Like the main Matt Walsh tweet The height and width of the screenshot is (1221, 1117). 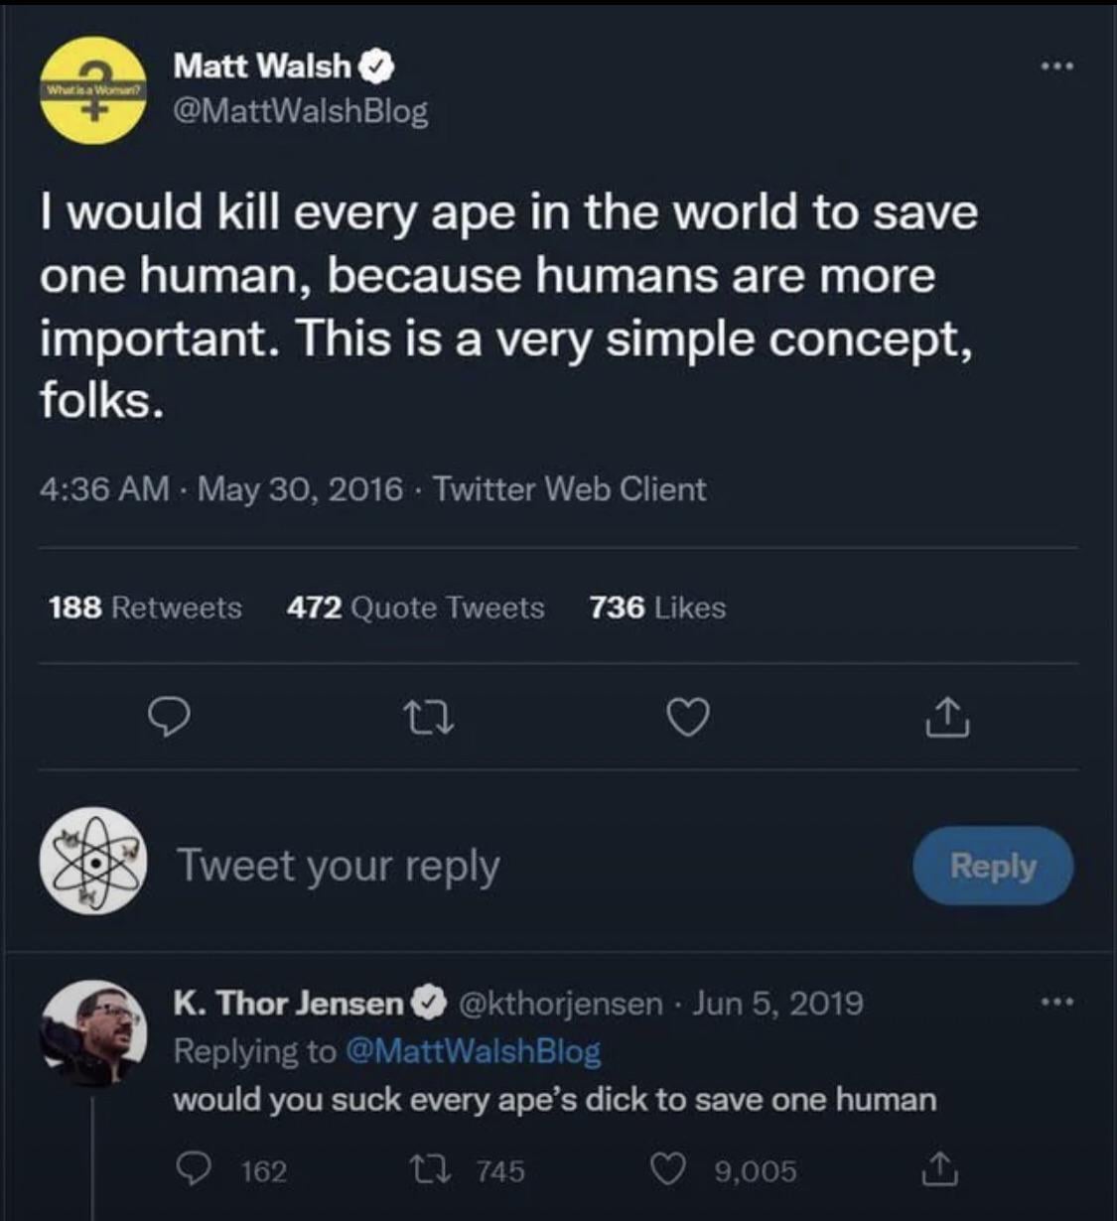click(x=687, y=719)
